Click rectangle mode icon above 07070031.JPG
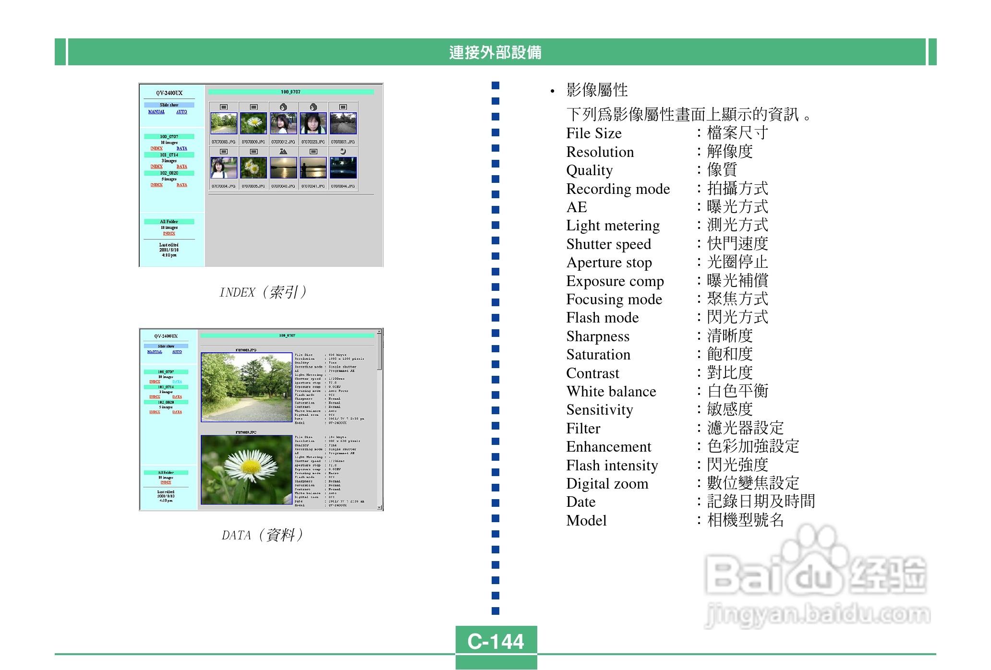The height and width of the screenshot is (670, 991). click(x=343, y=107)
